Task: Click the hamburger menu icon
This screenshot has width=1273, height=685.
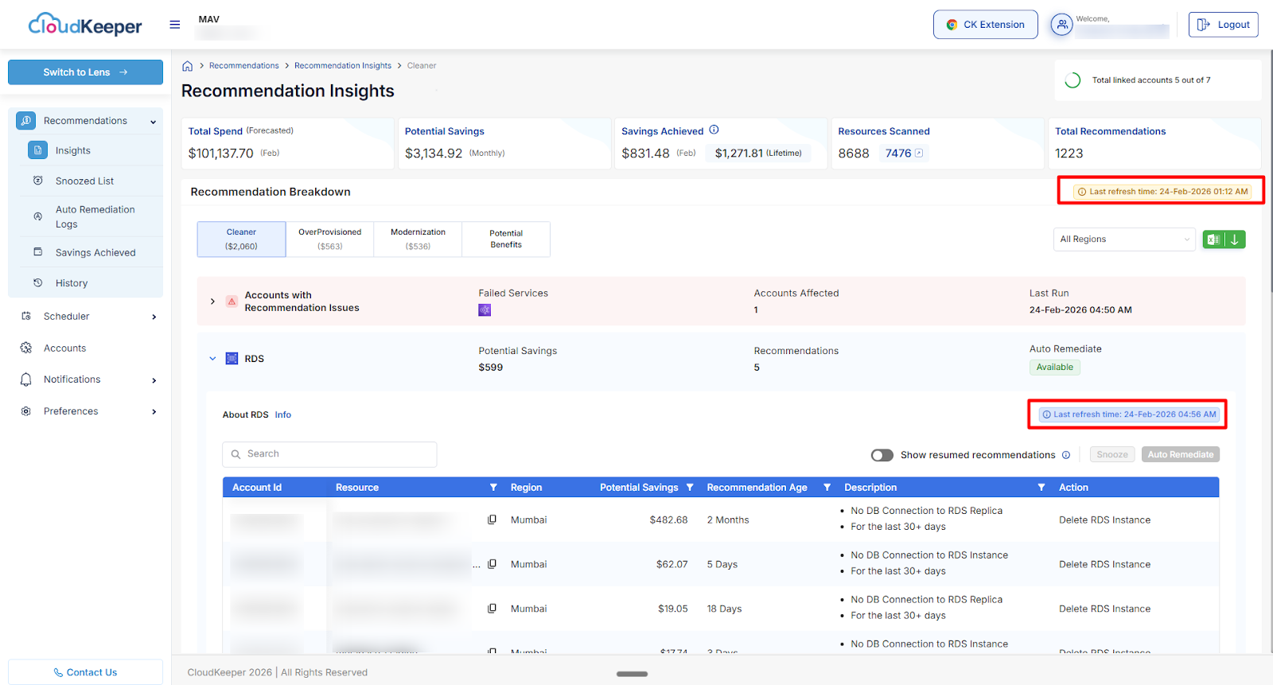Action: [x=175, y=25]
